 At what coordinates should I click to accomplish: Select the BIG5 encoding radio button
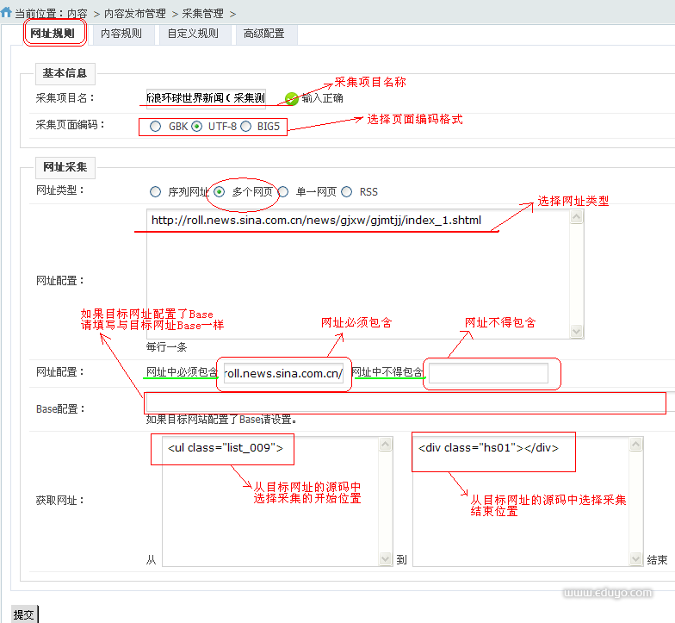246,127
